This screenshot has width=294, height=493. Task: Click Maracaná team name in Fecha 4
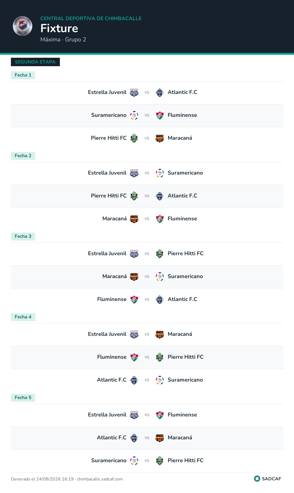tap(180, 334)
